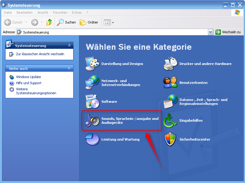Click the Systemsteuerung title bar icon
This screenshot has width=245, height=183.
tap(4, 5)
